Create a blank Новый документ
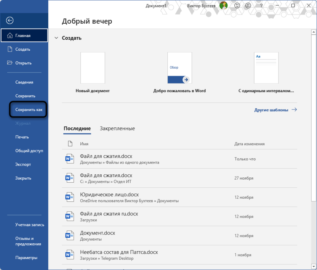The height and width of the screenshot is (270, 317). [x=93, y=68]
